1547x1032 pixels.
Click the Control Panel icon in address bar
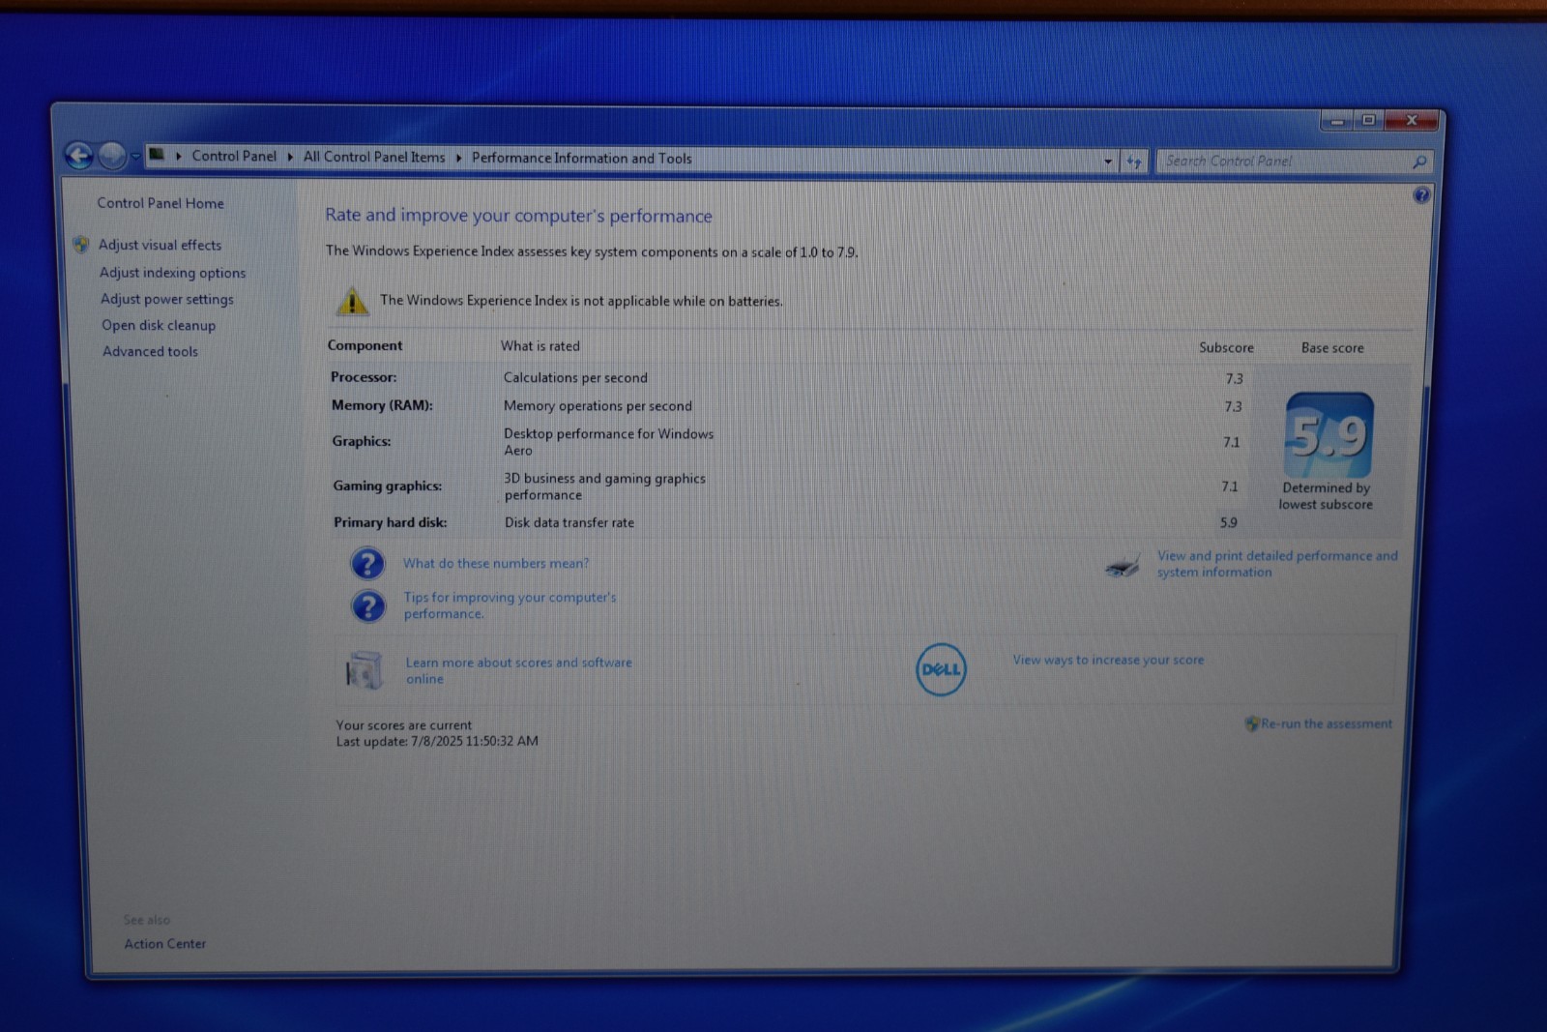(x=157, y=155)
